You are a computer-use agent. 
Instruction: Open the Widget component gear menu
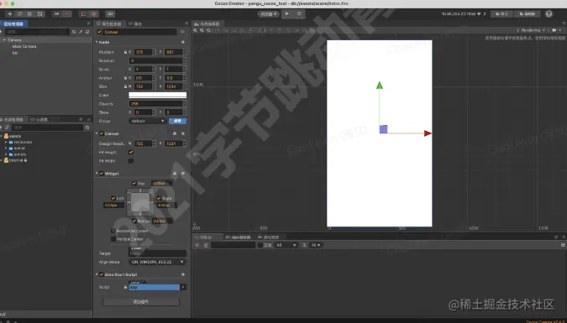click(x=183, y=174)
